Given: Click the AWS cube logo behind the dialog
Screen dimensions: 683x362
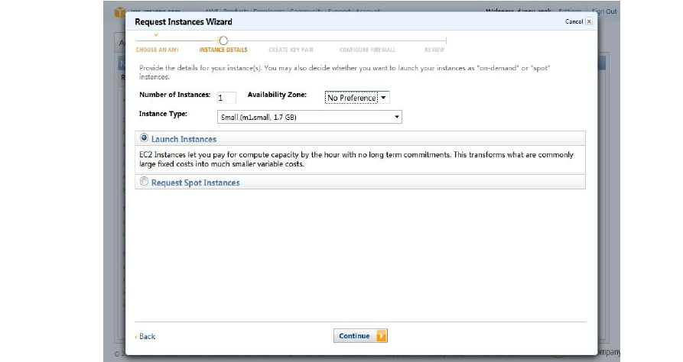Looking at the screenshot, I should point(119,11).
